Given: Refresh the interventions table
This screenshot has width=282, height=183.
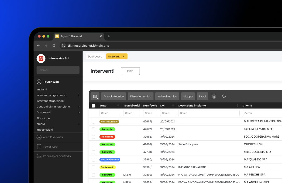Looking at the screenshot, I should pyautogui.click(x=224, y=96).
